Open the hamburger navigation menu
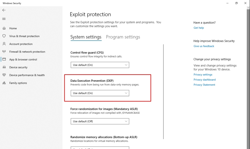The width and height of the screenshot is (250, 149). click(x=4, y=19)
